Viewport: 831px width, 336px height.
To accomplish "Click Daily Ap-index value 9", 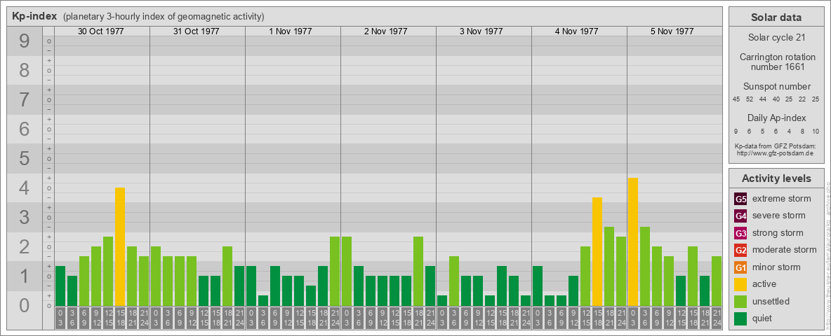I will [736, 131].
